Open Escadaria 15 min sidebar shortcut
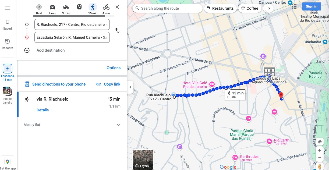Image resolution: width=329 pixels, height=170 pixels. tap(8, 73)
